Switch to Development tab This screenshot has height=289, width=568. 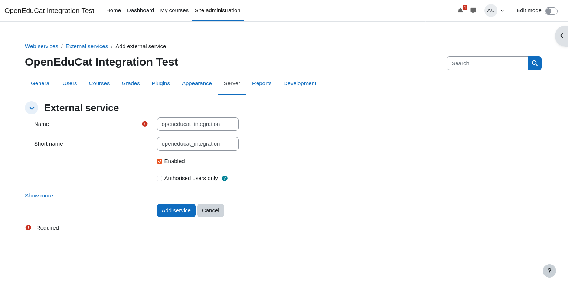coord(300,83)
